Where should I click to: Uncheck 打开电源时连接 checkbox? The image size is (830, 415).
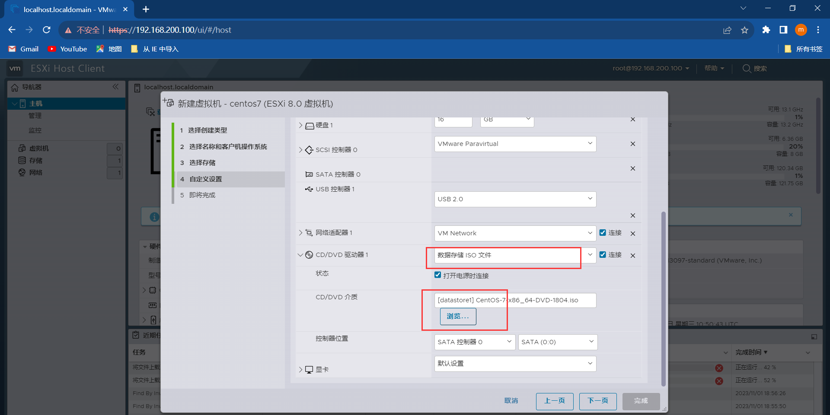tap(437, 275)
